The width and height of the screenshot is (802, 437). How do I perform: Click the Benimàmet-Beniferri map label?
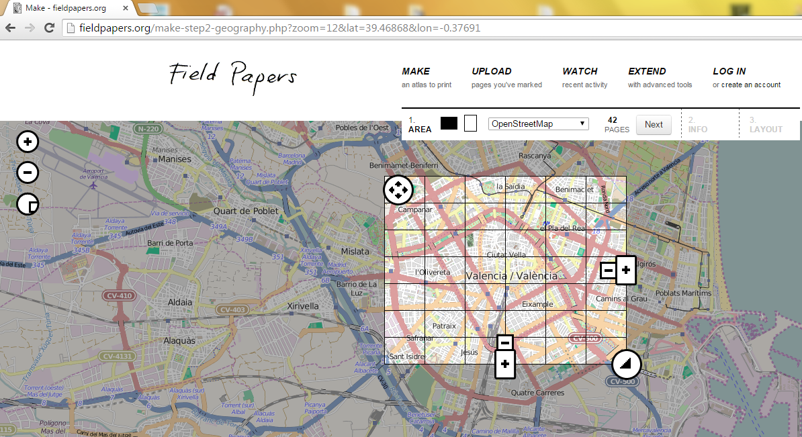pos(404,166)
